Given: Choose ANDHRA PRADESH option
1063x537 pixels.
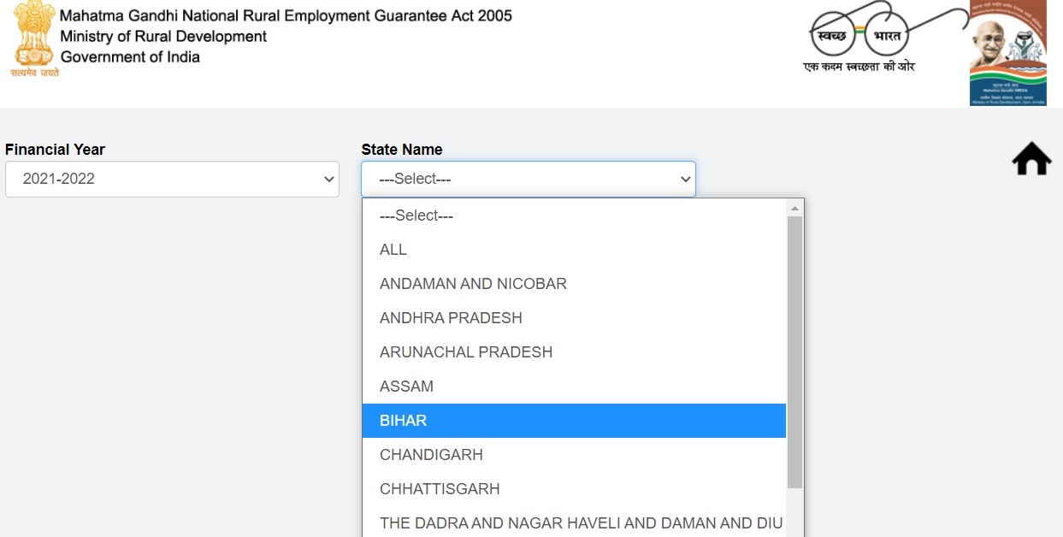Looking at the screenshot, I should (574, 318).
